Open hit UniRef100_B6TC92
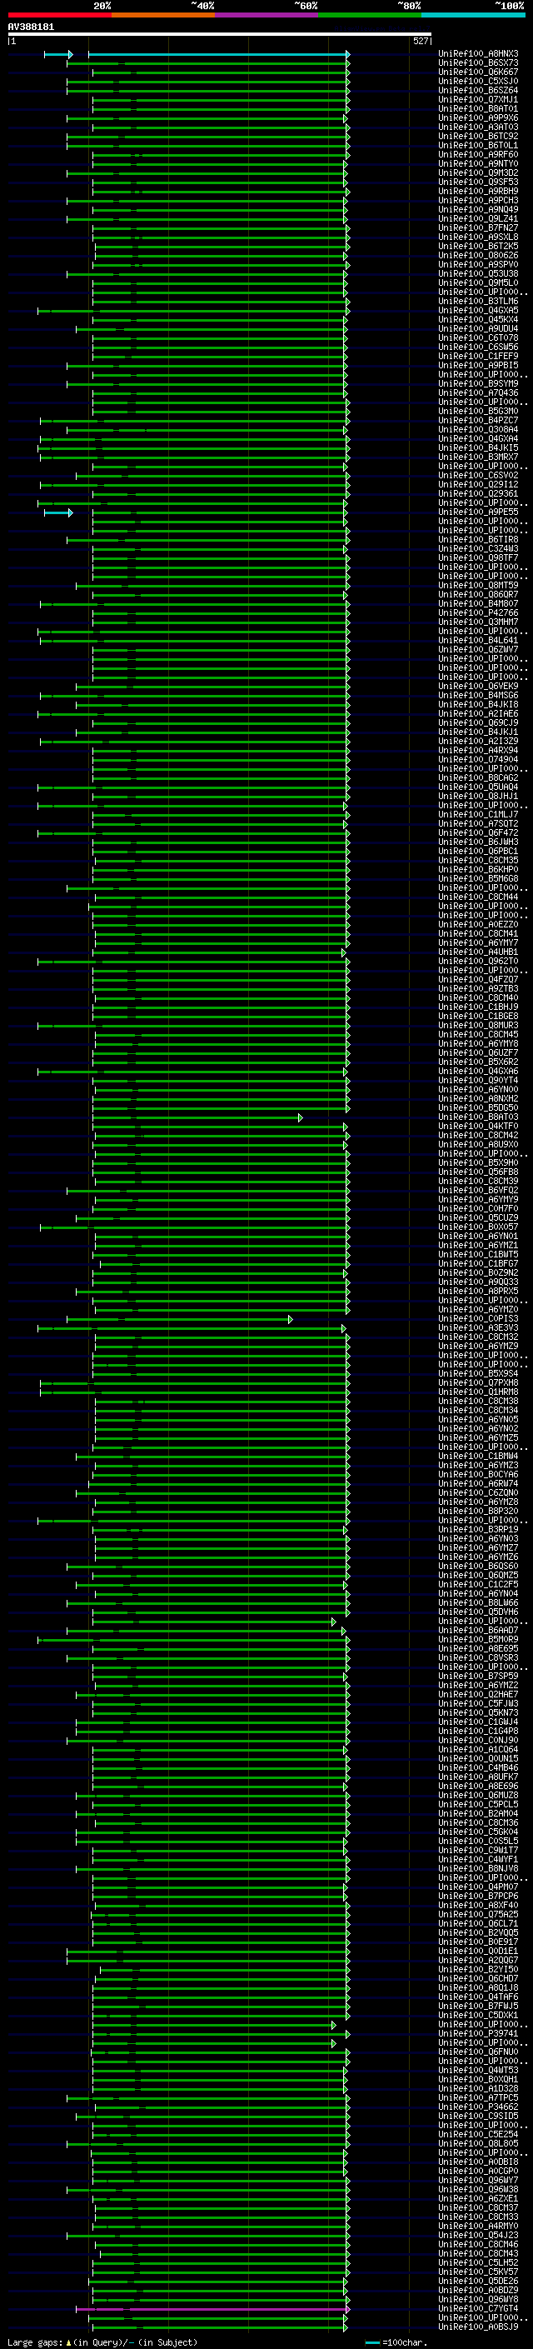 pyautogui.click(x=478, y=137)
